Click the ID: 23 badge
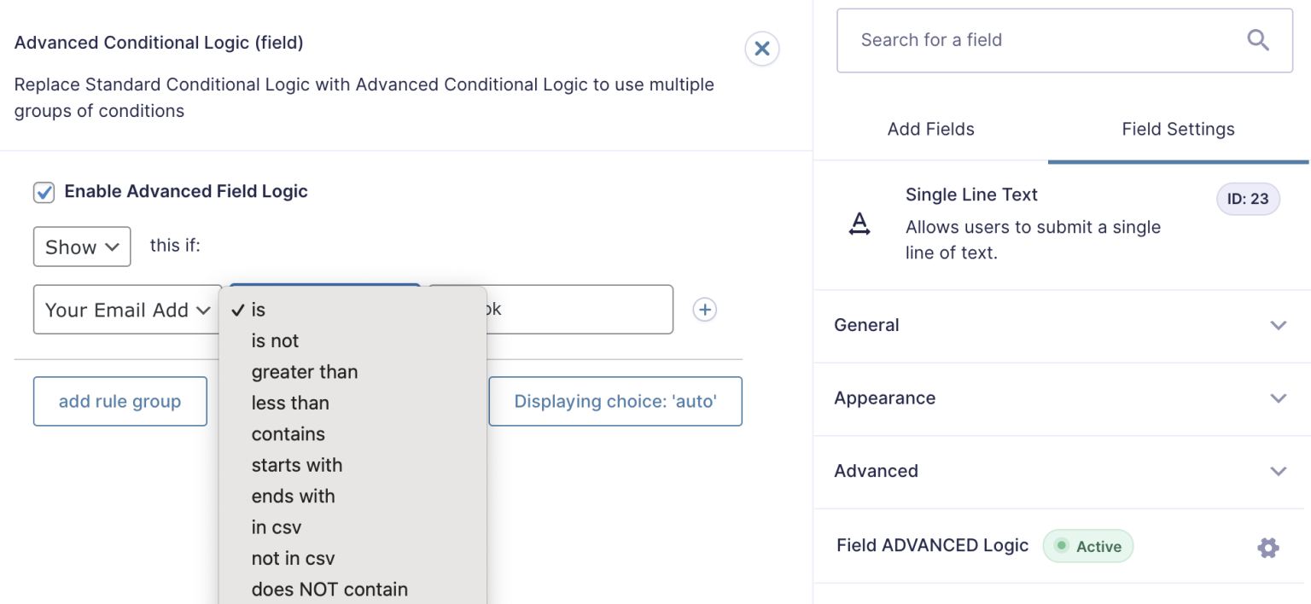 click(1247, 200)
